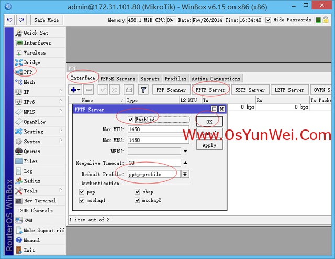The image size is (335, 259).
Task: Click Apply in PPTP Server dialog
Action: [x=209, y=145]
